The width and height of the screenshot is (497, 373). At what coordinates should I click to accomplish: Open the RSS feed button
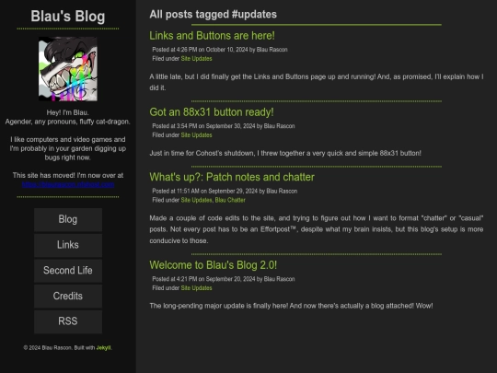point(68,321)
